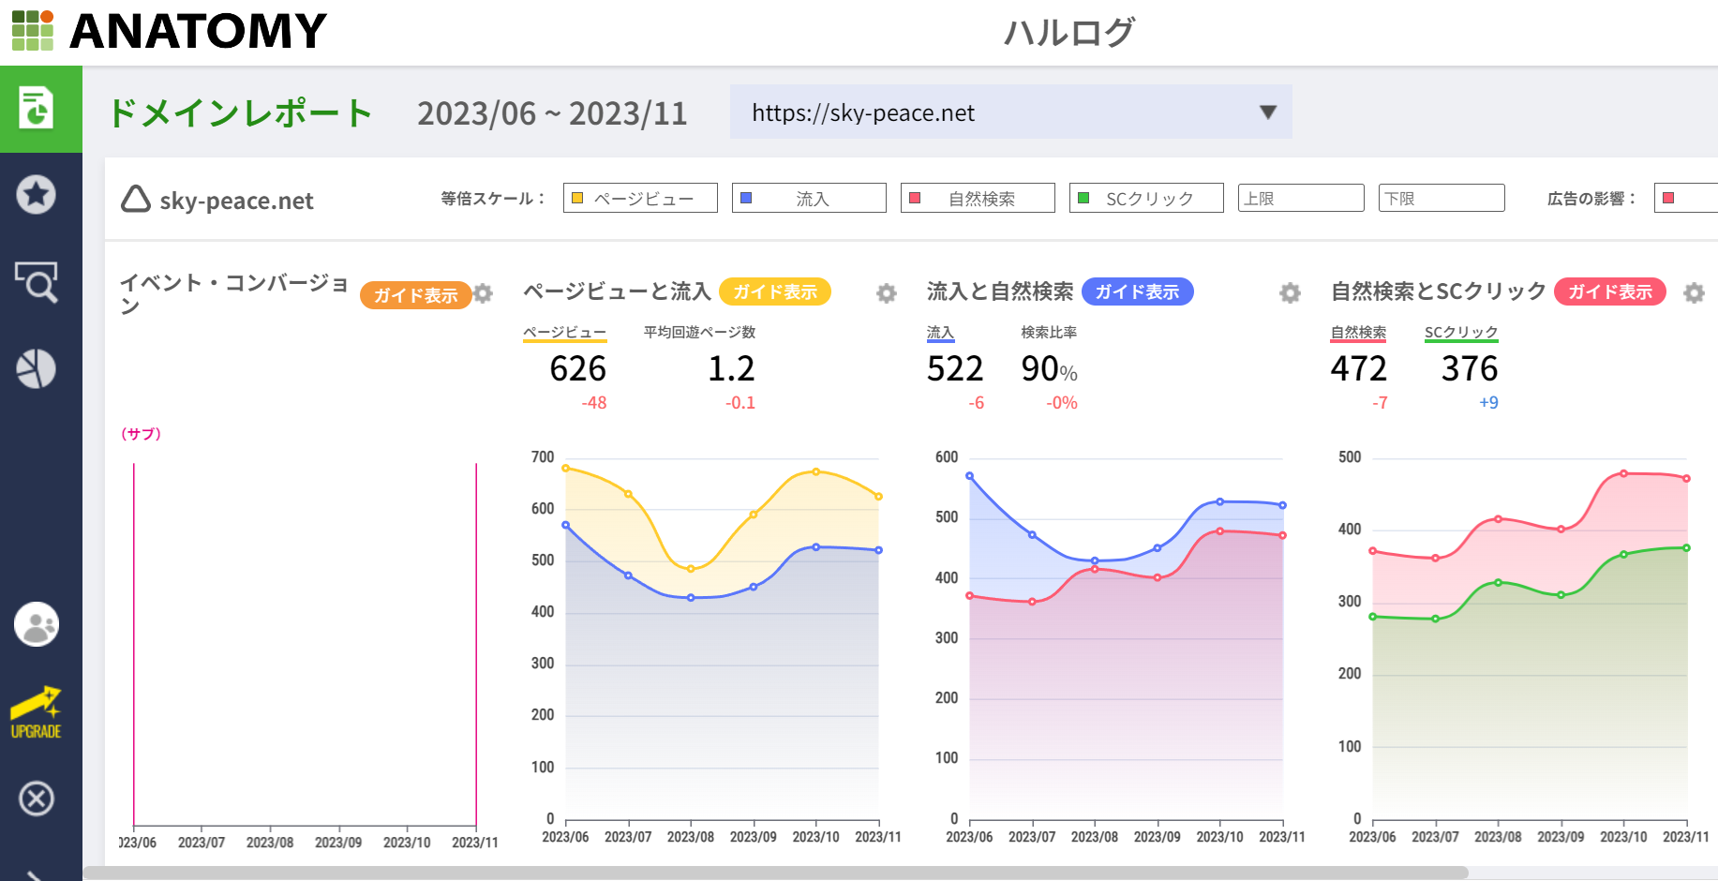Click the 2023/06 ~ 2023/11 date range
Viewport: 1718px width, 881px height.
point(552,113)
